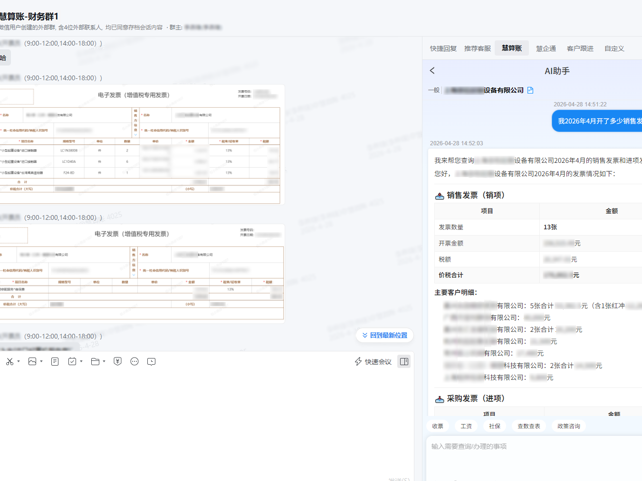This screenshot has height=481, width=642.
Task: Switch to the 客户跟进 tab
Action: click(x=580, y=48)
